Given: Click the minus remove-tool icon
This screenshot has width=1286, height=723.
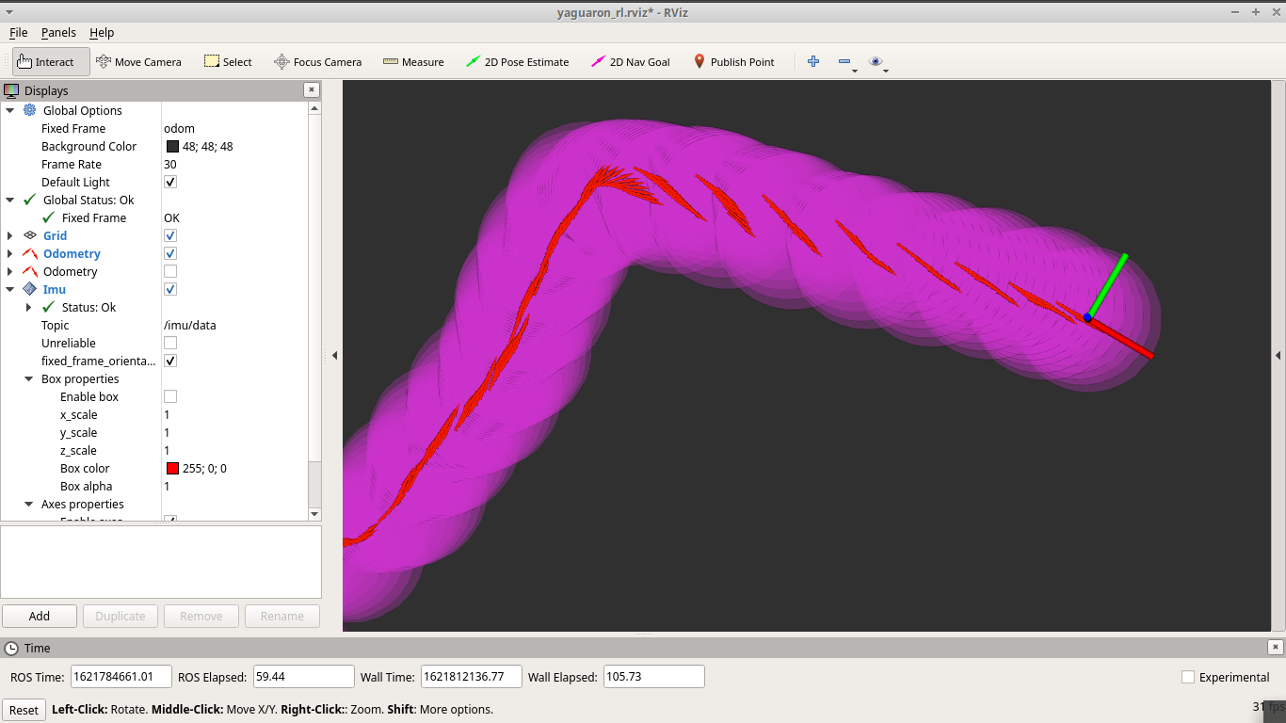Looking at the screenshot, I should coord(844,61).
